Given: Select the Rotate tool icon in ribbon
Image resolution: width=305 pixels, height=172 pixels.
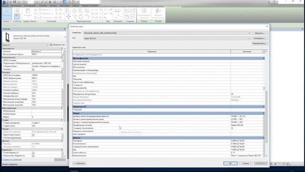Looking at the screenshot, I should [81, 17].
